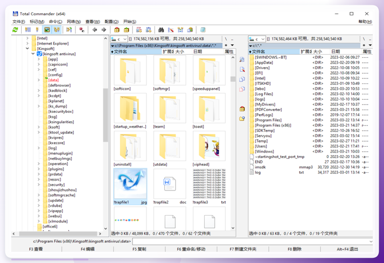Click the F6 重命名/移动 button

(191, 249)
